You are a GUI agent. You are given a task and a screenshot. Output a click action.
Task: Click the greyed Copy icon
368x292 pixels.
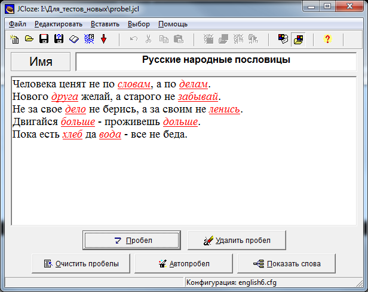point(164,39)
